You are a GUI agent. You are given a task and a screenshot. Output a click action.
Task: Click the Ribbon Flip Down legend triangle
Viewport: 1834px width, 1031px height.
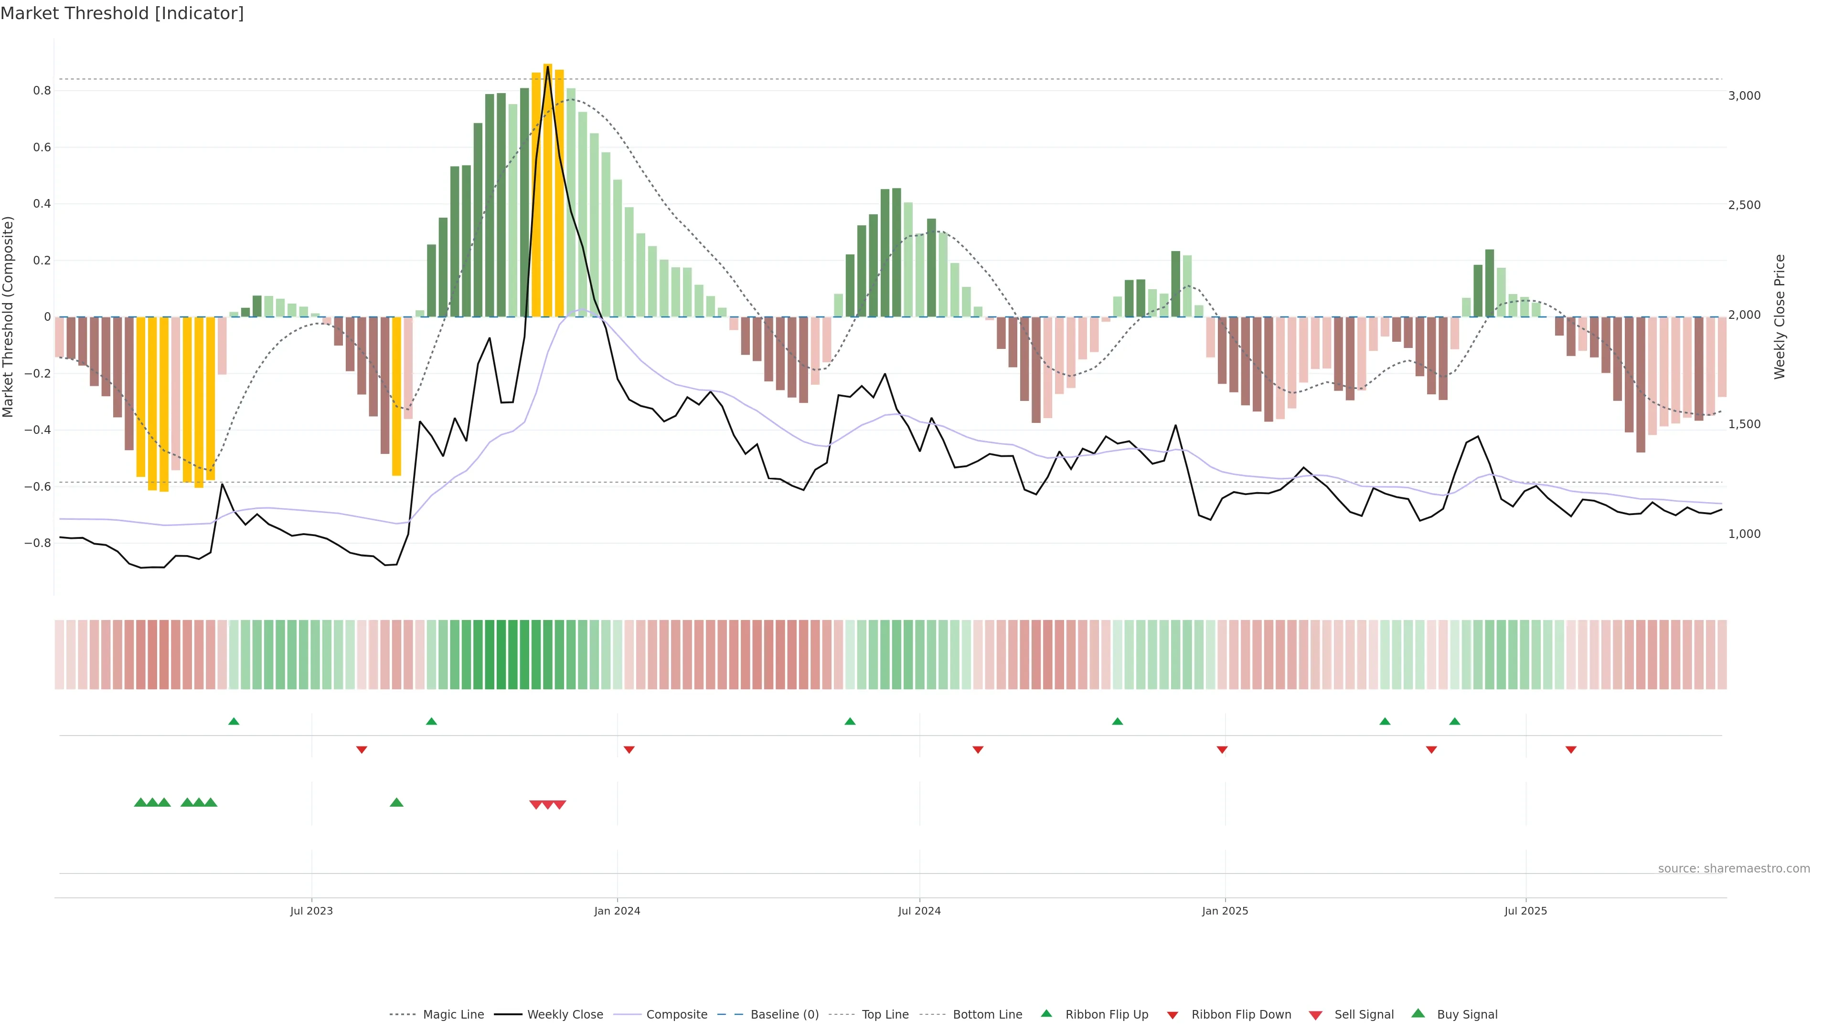click(1173, 1015)
